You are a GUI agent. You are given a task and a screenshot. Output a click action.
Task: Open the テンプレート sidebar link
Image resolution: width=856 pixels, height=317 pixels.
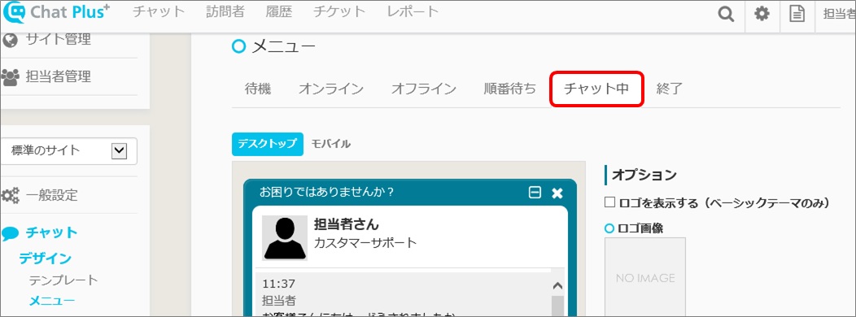pyautogui.click(x=63, y=280)
